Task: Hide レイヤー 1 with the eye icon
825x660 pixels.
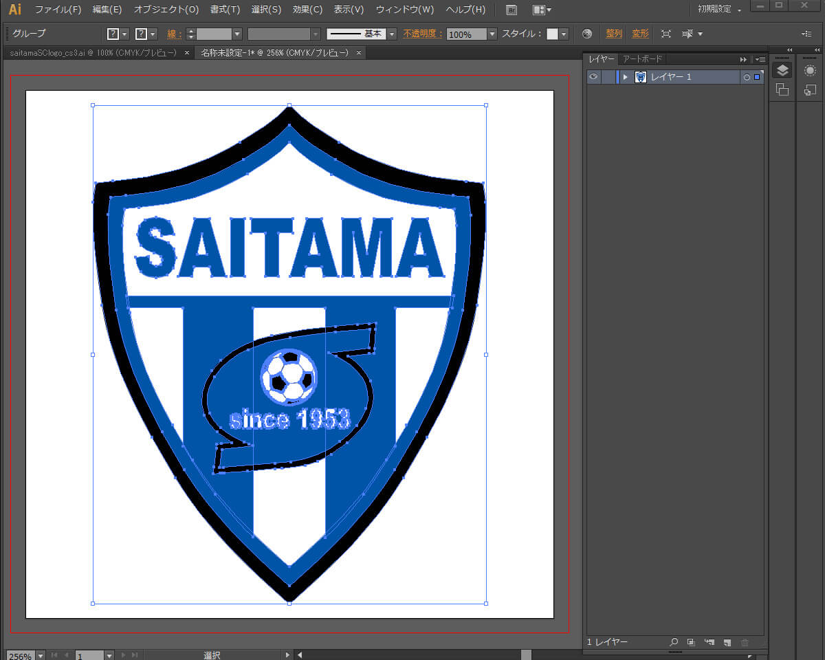Action: click(593, 77)
